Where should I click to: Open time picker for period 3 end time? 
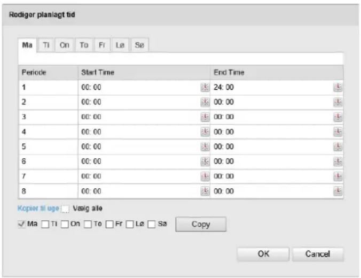pos(338,117)
